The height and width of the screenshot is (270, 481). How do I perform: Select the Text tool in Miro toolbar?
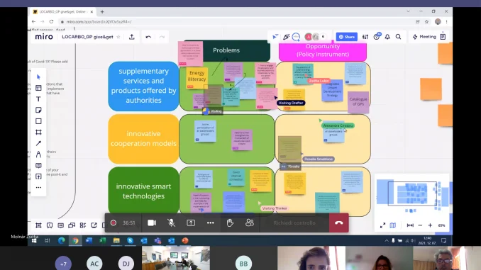[x=38, y=99]
